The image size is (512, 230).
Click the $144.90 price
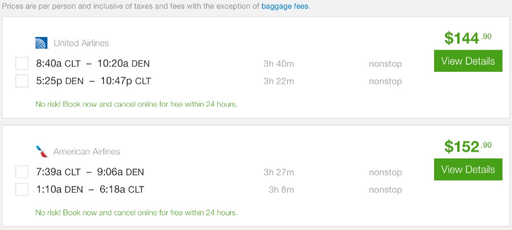[x=467, y=38]
